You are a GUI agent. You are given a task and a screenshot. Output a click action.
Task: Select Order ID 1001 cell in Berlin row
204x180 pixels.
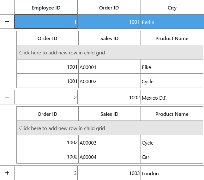tap(109, 22)
